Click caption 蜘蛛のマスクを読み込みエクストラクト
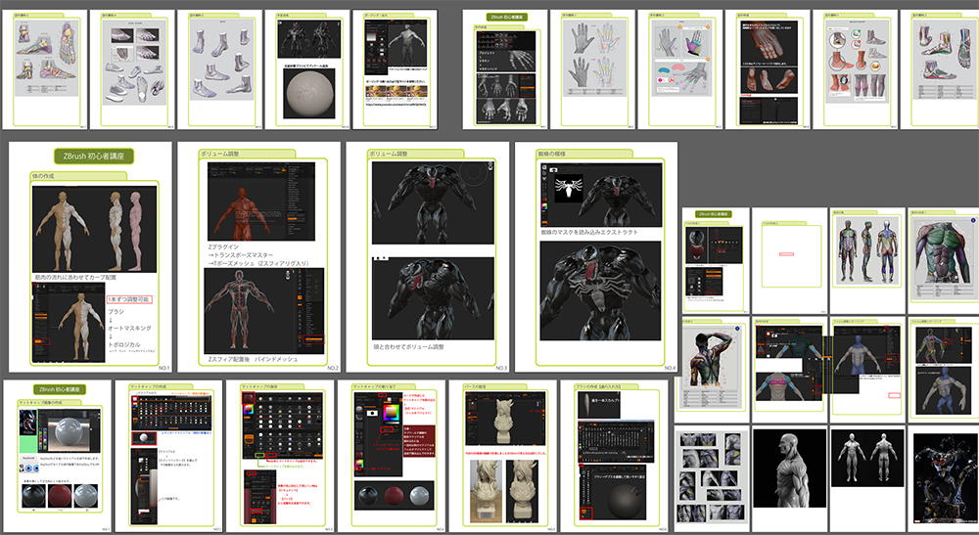 tap(589, 232)
